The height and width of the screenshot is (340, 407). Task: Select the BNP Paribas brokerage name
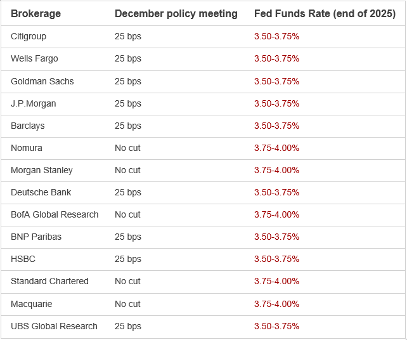point(36,237)
